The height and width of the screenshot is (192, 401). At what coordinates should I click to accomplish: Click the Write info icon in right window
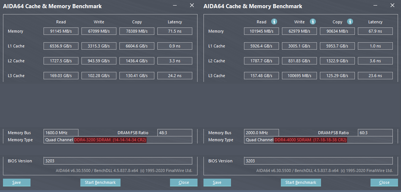point(312,21)
